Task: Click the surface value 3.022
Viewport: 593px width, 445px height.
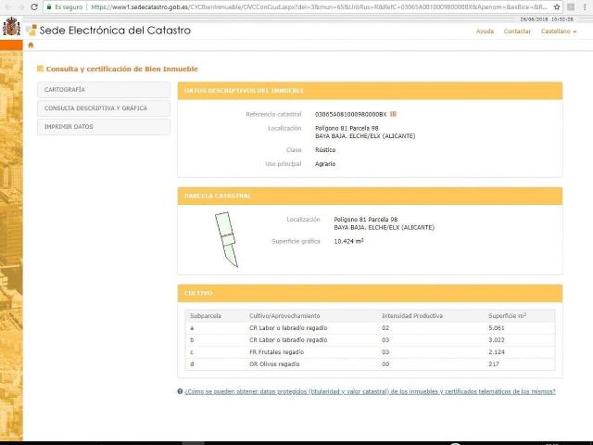Action: [x=497, y=340]
